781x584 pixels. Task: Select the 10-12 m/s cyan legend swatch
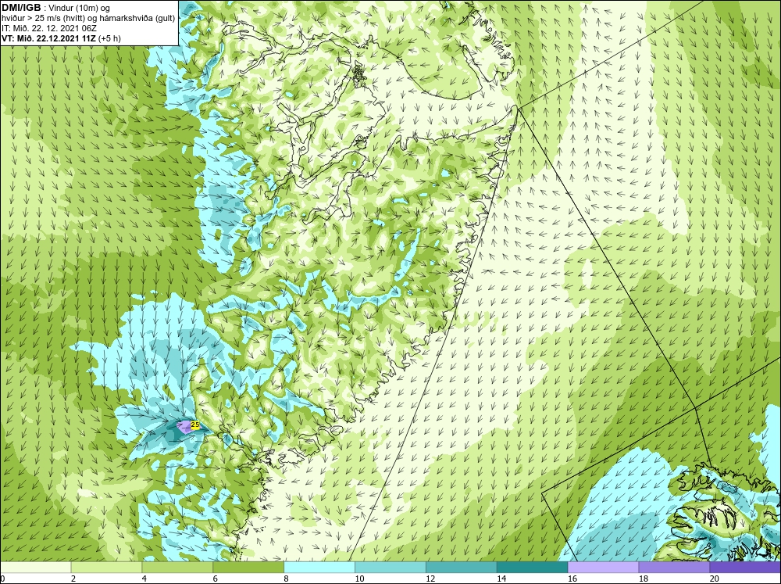click(390, 568)
